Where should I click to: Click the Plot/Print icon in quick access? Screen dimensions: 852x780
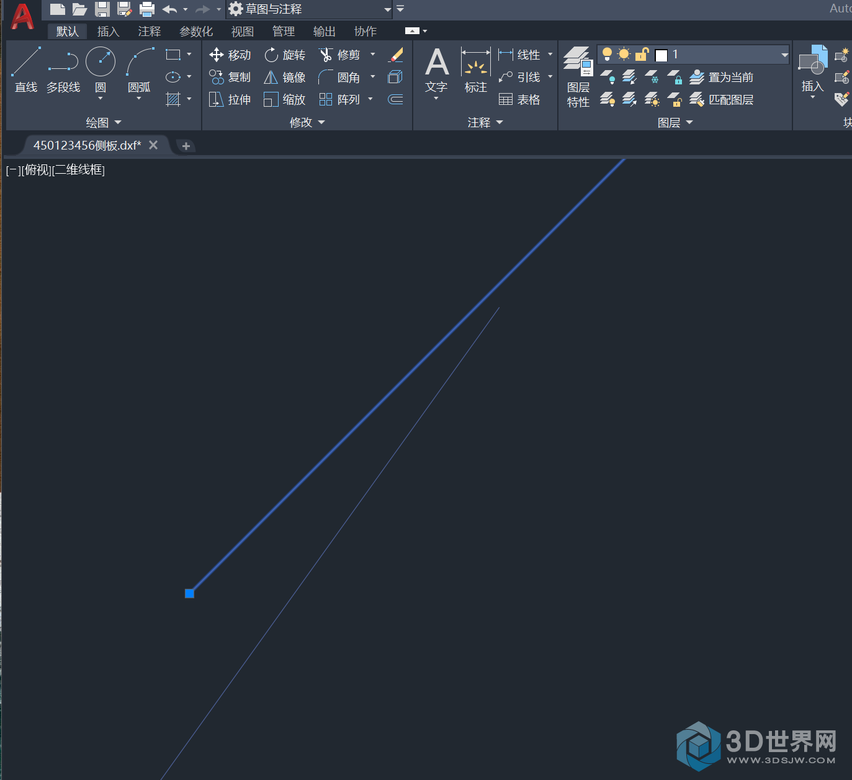[x=146, y=9]
